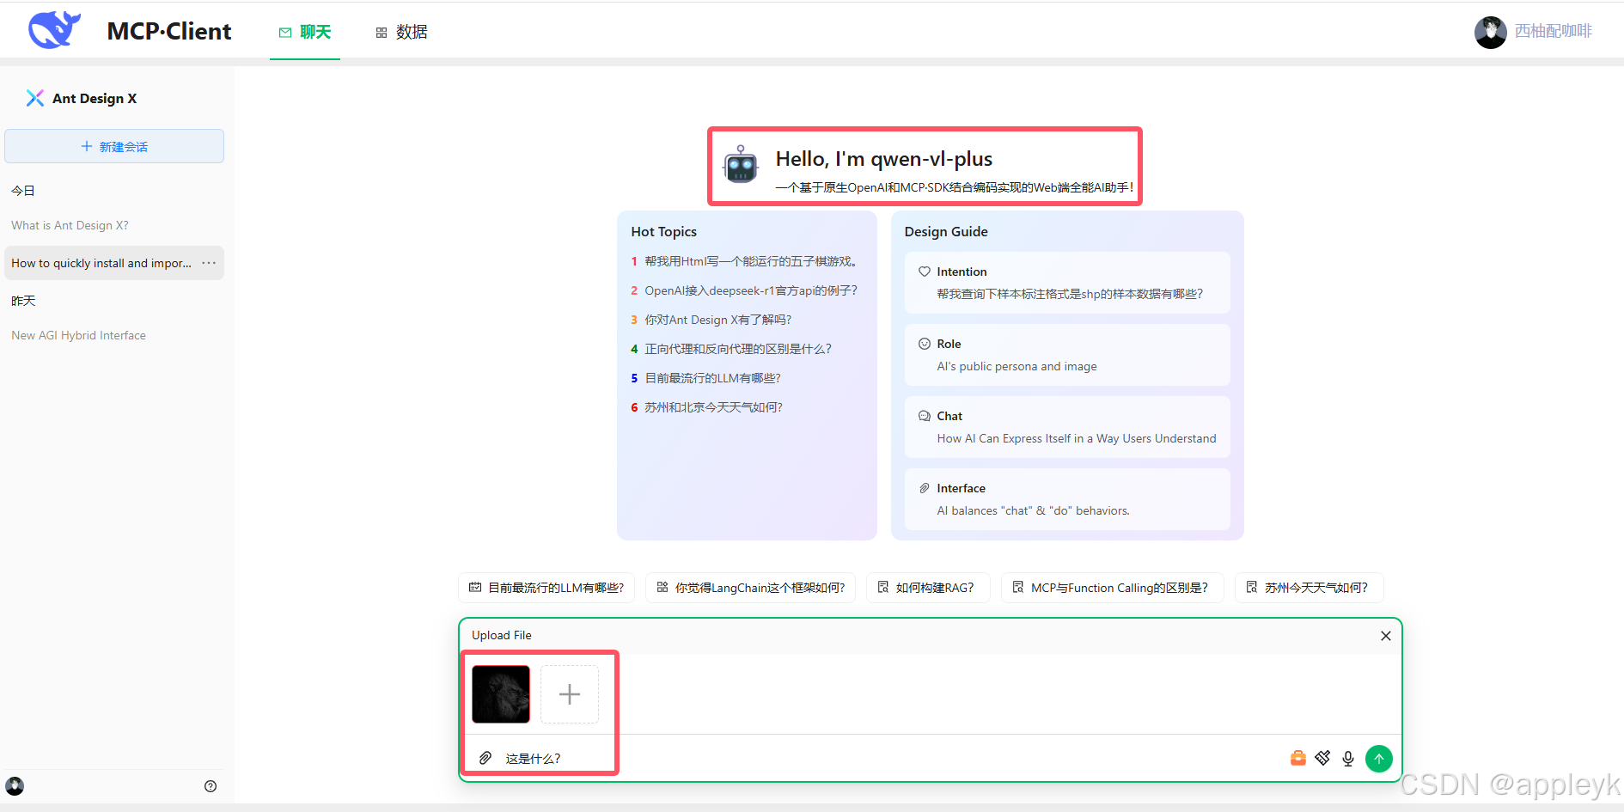Screen dimensions: 1624x812
Task: Click the 西柚配咖啡 username
Action: pyautogui.click(x=1553, y=31)
